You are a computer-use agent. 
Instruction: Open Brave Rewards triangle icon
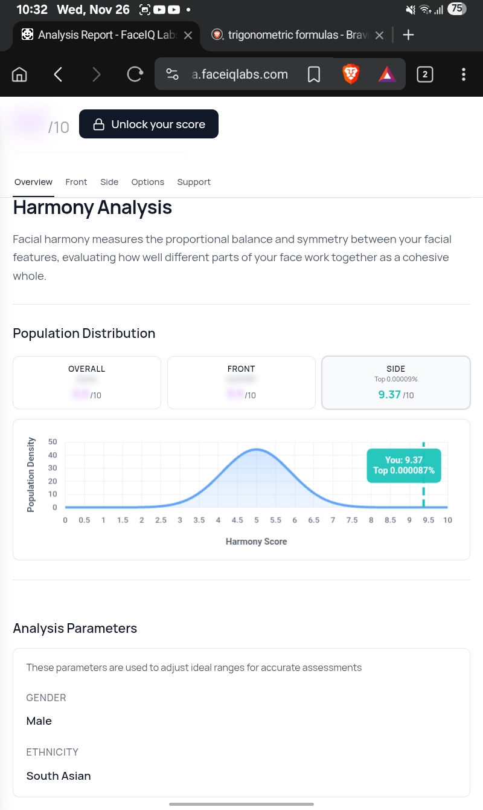point(387,74)
